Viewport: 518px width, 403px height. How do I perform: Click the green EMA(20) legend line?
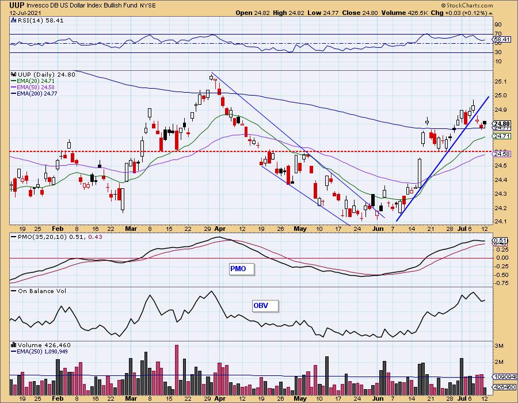(14, 81)
